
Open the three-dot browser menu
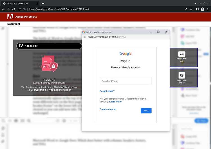[x=208, y=9]
